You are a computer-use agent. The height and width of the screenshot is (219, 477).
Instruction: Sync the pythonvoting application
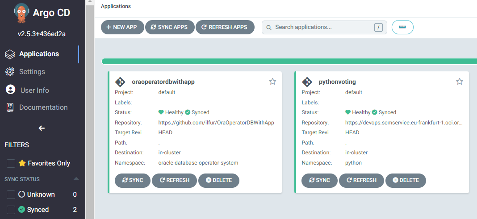coord(319,181)
